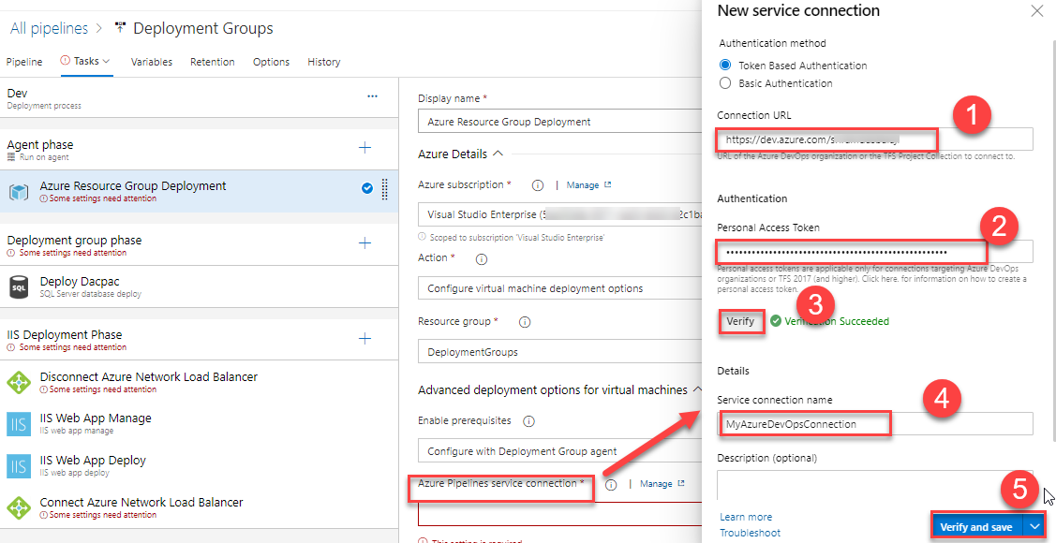
Task: Show info for Action field
Action: click(x=482, y=258)
